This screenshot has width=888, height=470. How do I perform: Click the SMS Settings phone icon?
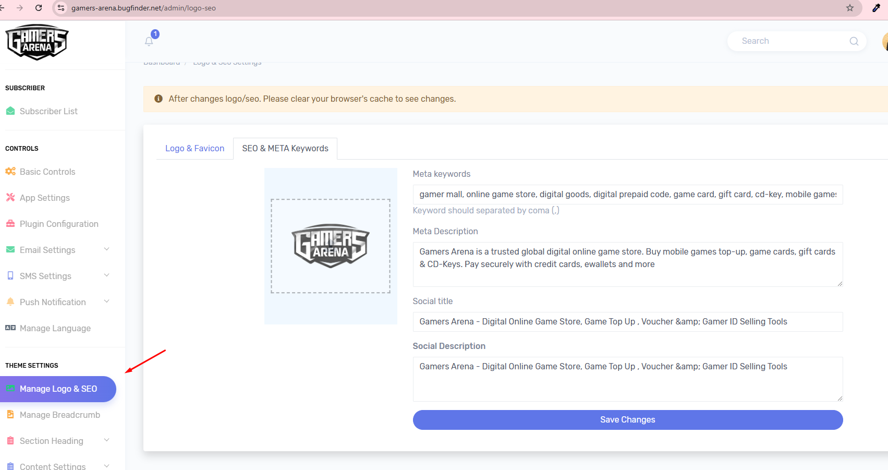[10, 275]
